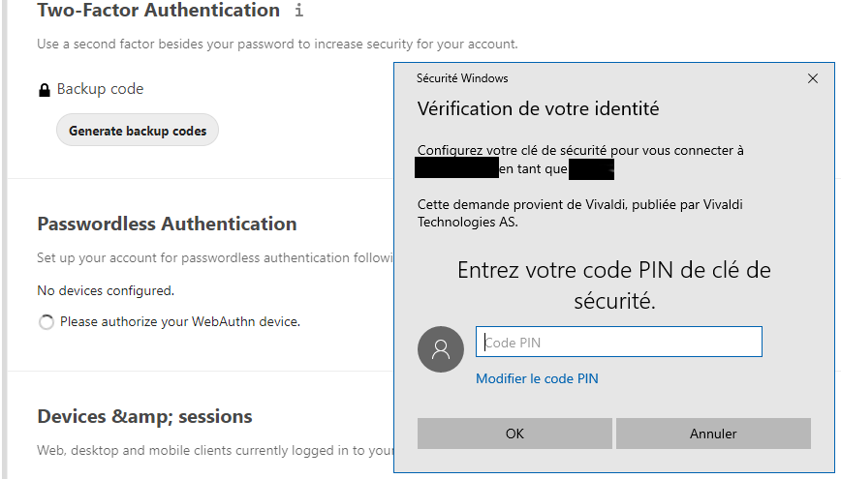
Task: Close the Sécurité Windows dialog
Action: [813, 78]
